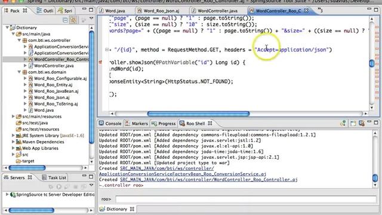Close the Package Explorer tab X

coord(25,11)
